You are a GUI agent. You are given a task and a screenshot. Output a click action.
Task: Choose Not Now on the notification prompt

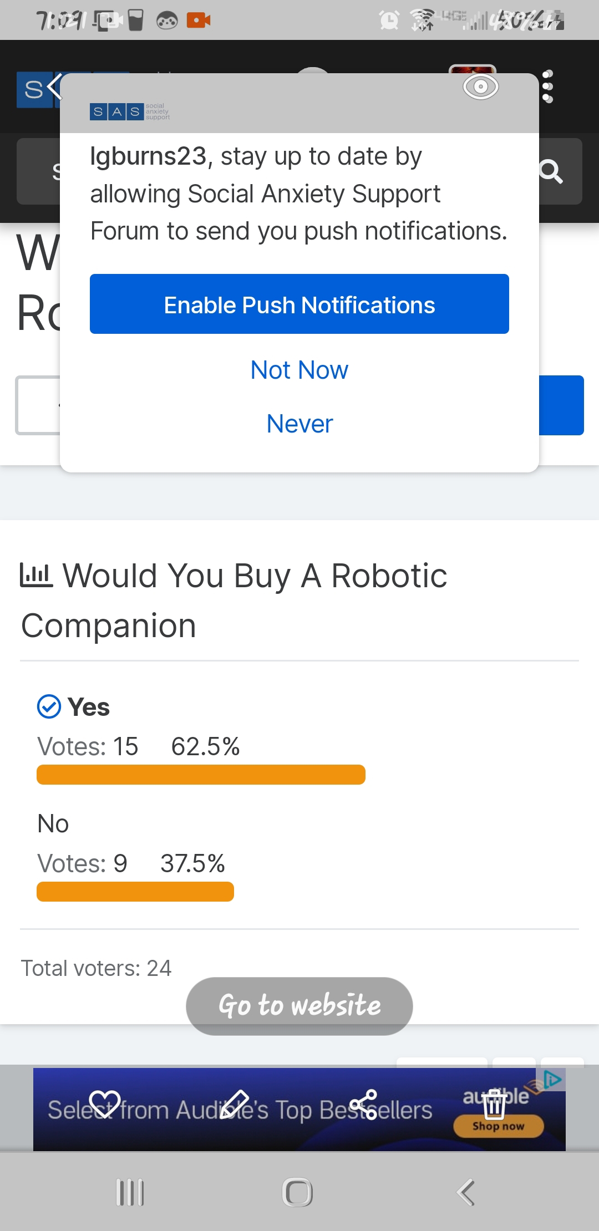point(299,369)
